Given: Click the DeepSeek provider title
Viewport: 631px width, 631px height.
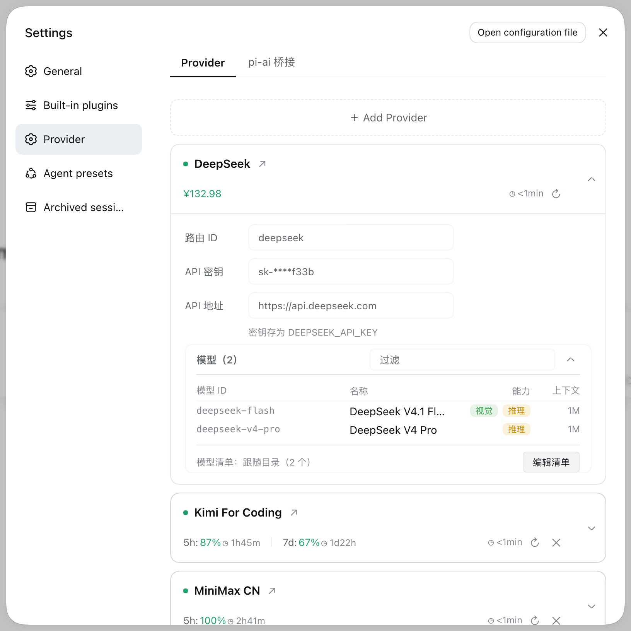Looking at the screenshot, I should pyautogui.click(x=222, y=164).
